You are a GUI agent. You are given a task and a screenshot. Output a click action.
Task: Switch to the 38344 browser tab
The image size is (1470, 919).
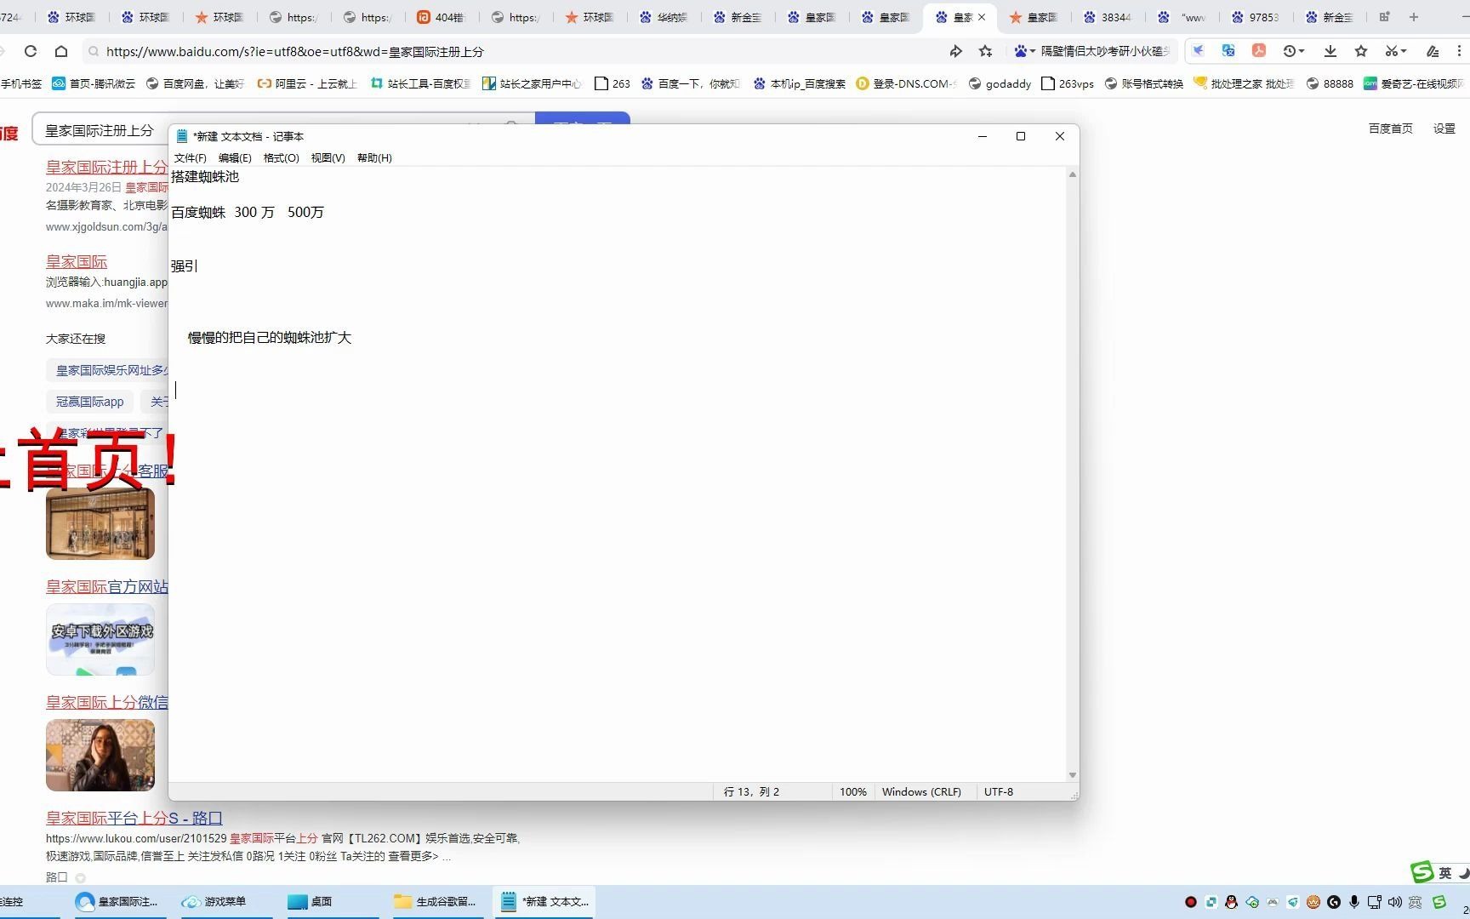coord(1107,17)
